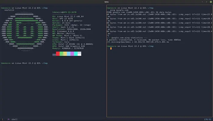This screenshot has height=121, width=213.
Task: Click the DE: Cinnamon 6.6.9 line
Action: (x=63, y=32)
